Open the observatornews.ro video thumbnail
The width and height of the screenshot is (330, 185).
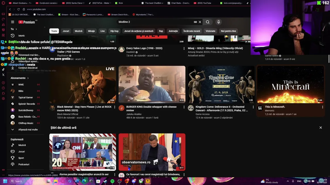click(x=152, y=152)
